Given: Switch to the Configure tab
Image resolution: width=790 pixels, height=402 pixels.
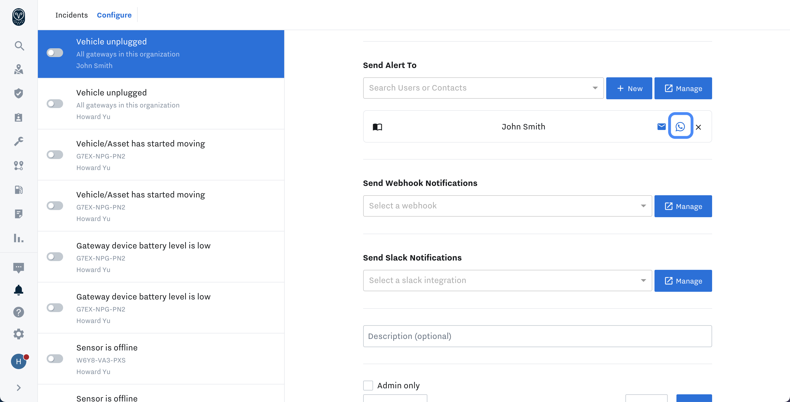Looking at the screenshot, I should [114, 15].
